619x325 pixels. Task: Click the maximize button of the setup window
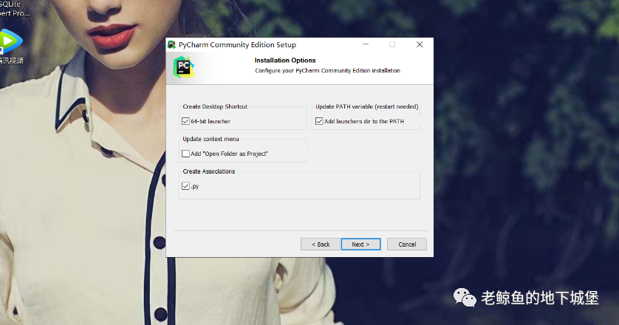pyautogui.click(x=392, y=45)
